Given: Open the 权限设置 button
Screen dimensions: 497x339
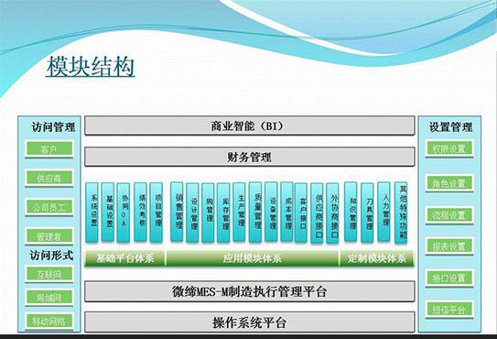Looking at the screenshot, I should [x=449, y=148].
